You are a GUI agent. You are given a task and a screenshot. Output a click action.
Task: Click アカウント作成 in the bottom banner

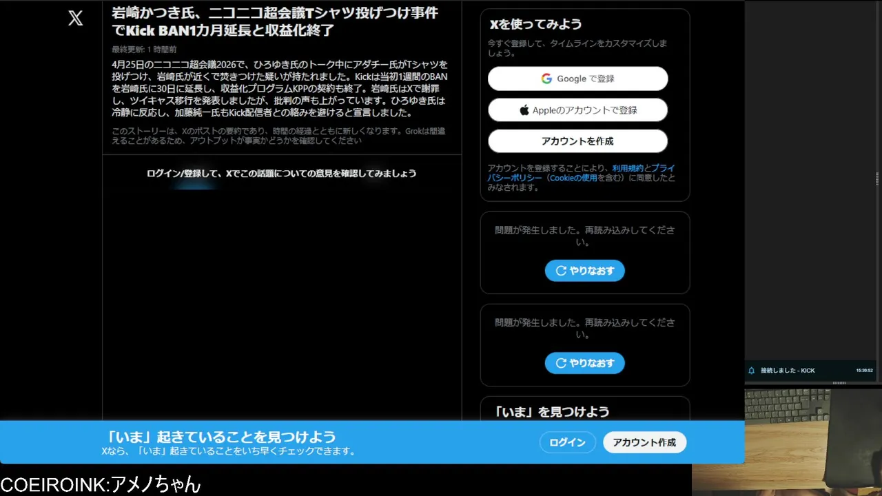click(644, 442)
